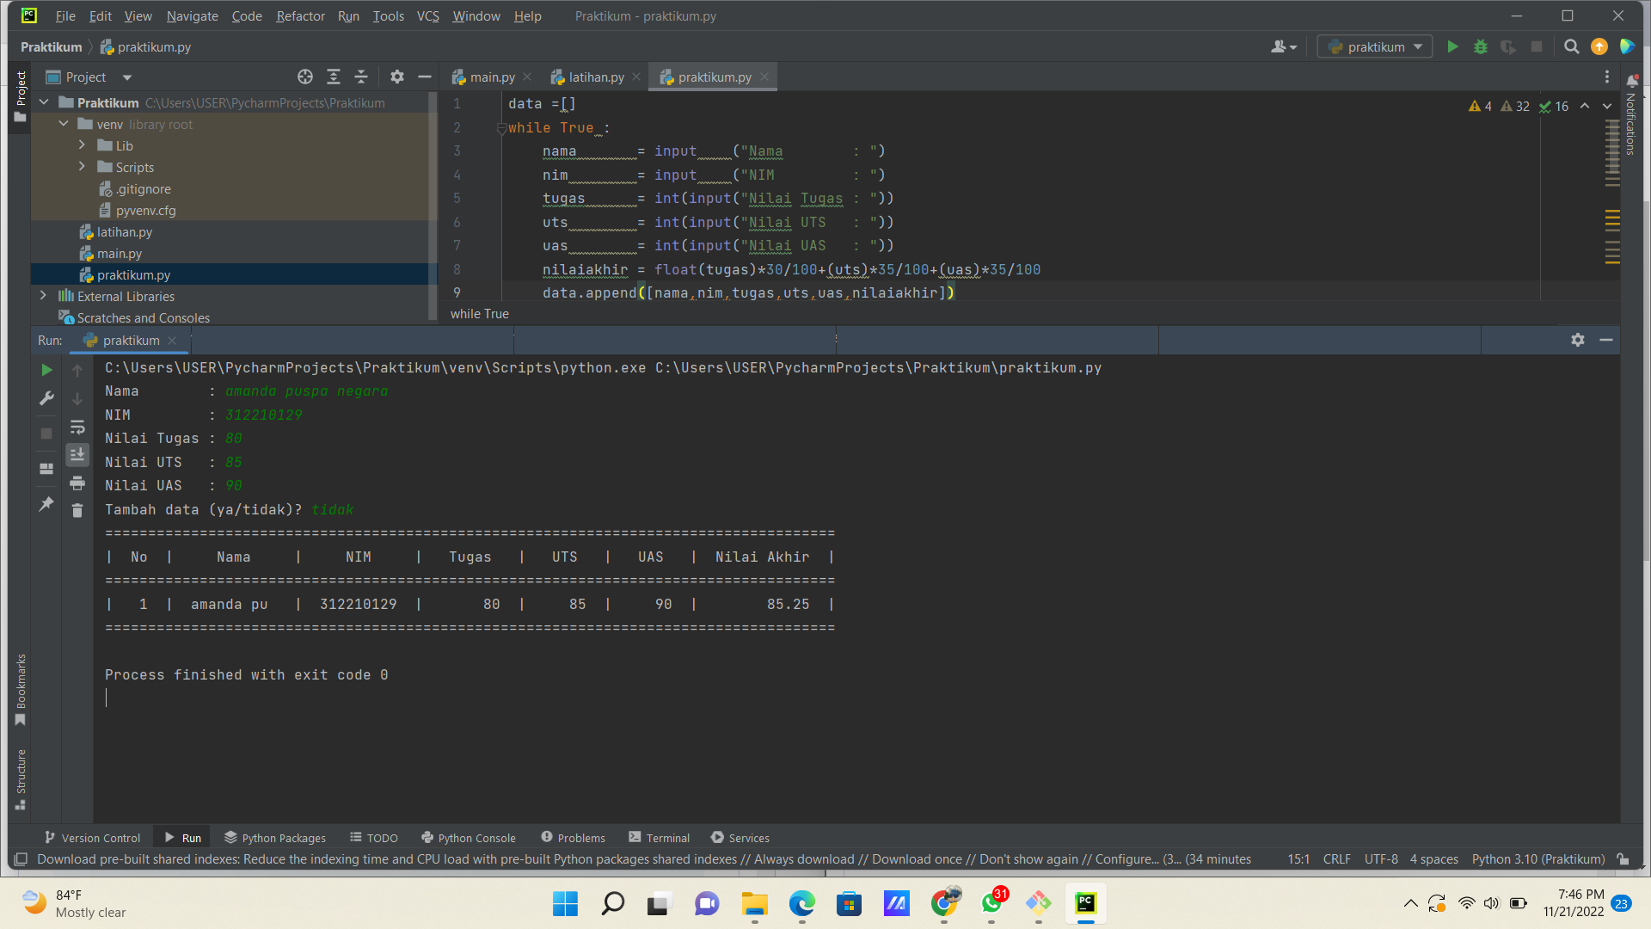Hide the Project tool window
Viewport: 1651px width, 929px height.
tap(425, 77)
